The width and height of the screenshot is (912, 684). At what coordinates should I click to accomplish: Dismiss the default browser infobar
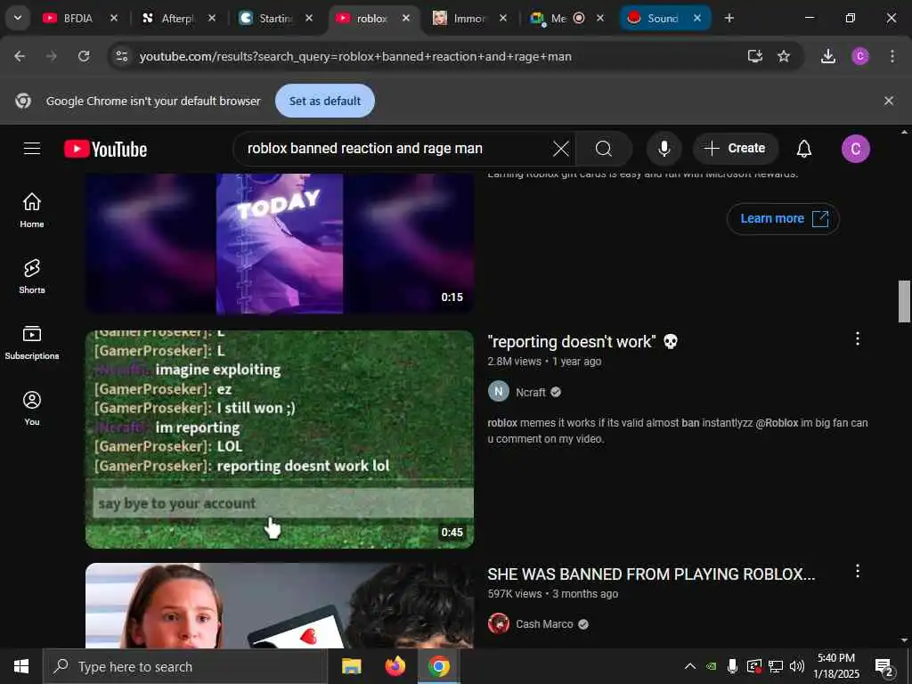(x=889, y=101)
